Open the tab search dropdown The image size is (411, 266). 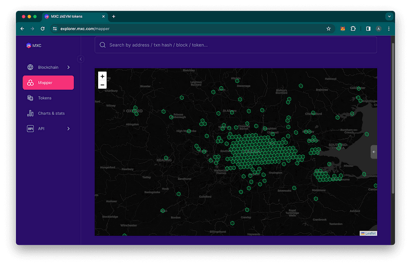[389, 16]
